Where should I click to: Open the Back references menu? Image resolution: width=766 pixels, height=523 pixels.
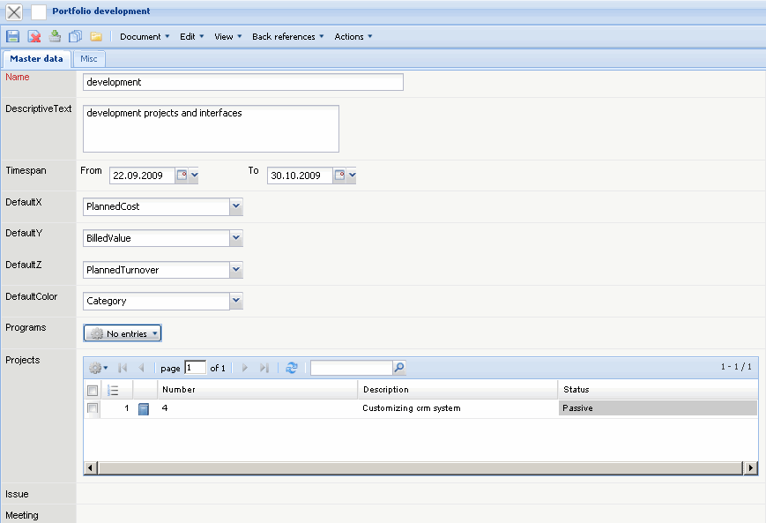[287, 36]
